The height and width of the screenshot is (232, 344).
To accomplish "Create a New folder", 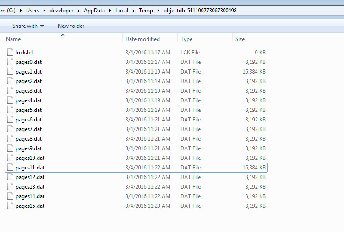I will (x=71, y=26).
